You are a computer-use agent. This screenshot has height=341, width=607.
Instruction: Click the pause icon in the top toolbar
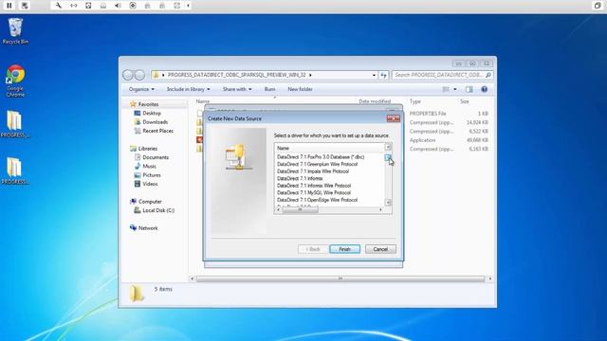(x=9, y=6)
